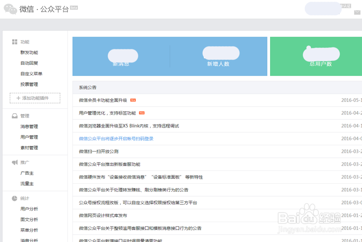Open announcement 微信会员卡功能全面升级
The width and height of the screenshot is (362, 242).
tap(103, 100)
